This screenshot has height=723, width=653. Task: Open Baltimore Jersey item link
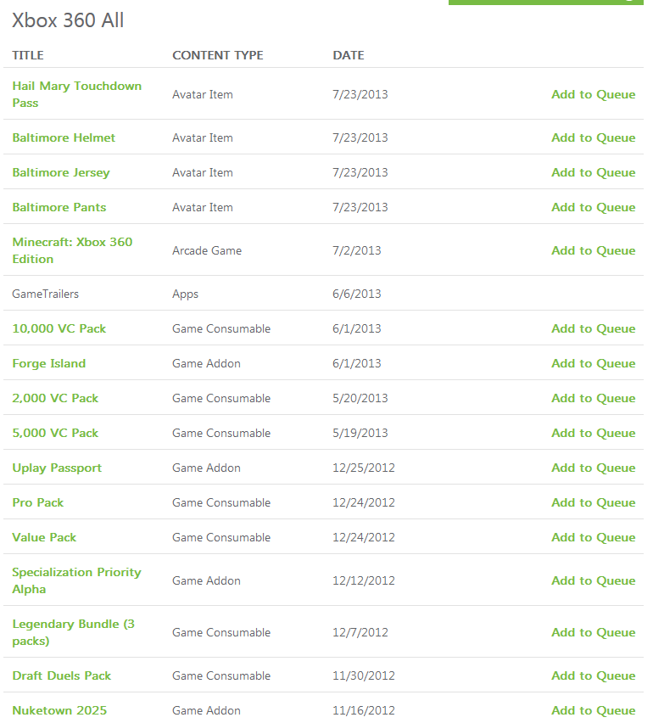click(61, 172)
